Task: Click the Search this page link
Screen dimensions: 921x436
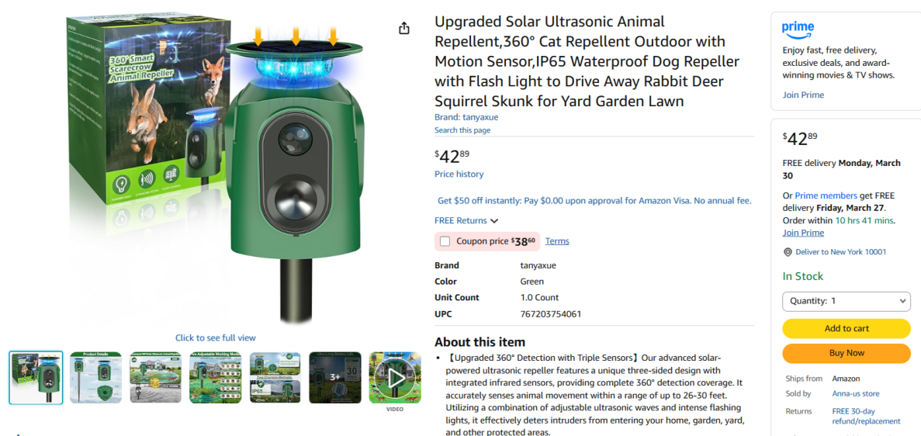Action: [462, 130]
